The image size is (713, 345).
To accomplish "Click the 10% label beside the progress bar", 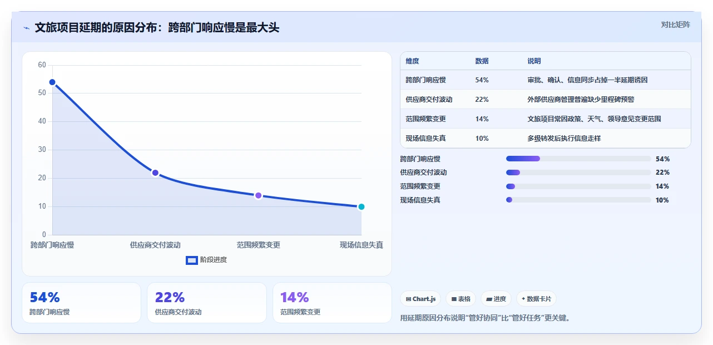I will (x=662, y=200).
